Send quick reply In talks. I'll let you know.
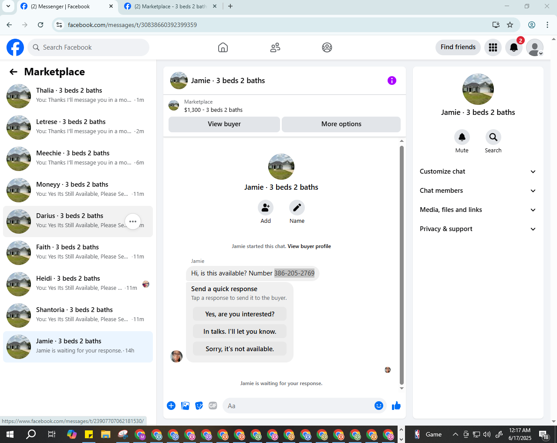 coord(240,332)
